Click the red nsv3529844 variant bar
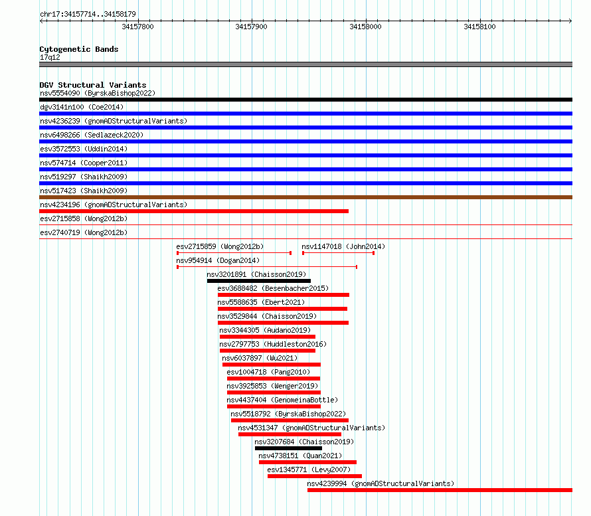The height and width of the screenshot is (516, 591). tap(283, 323)
